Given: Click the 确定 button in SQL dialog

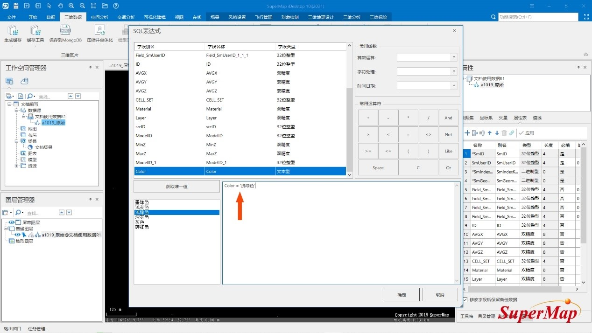Looking at the screenshot, I should [x=402, y=295].
